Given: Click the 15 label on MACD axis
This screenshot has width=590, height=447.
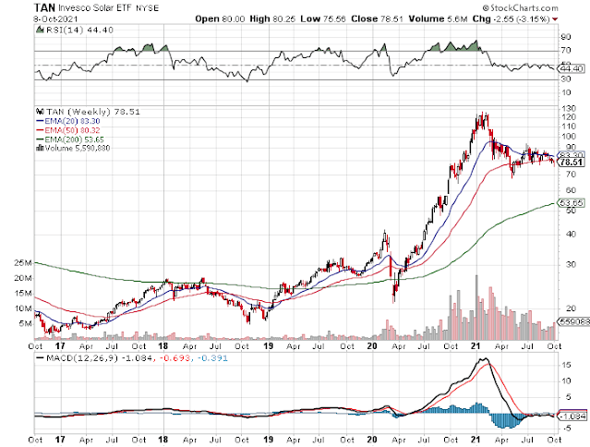Looking at the screenshot, I should 566,365.
